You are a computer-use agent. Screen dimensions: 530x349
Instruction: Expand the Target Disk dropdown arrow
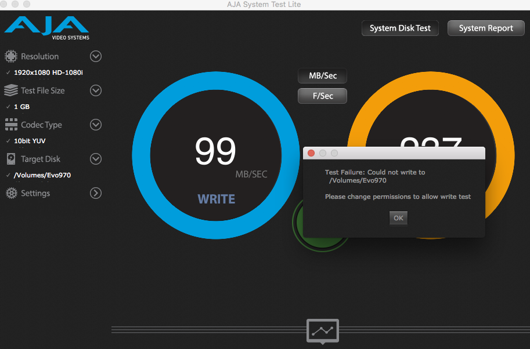coord(96,159)
